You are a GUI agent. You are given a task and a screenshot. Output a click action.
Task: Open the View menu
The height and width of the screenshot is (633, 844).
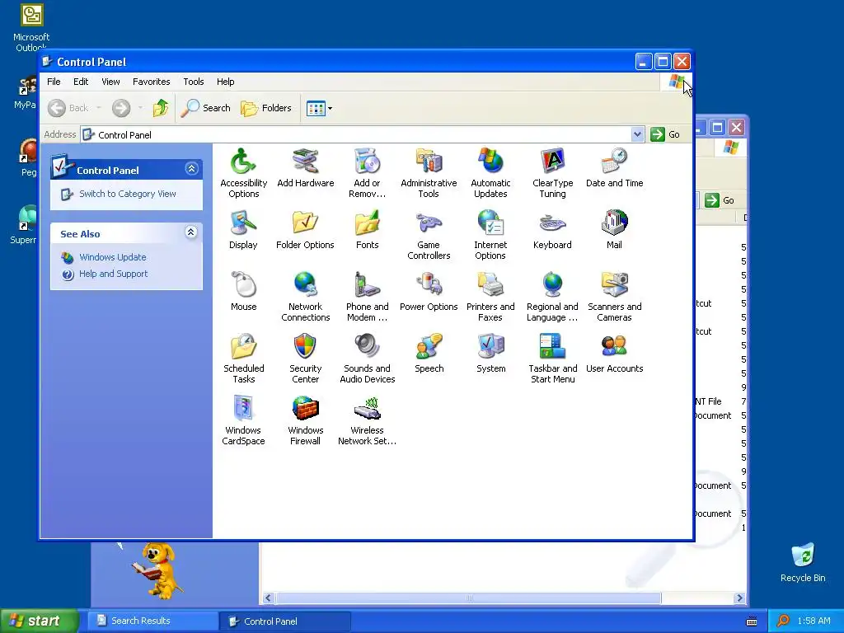click(110, 82)
